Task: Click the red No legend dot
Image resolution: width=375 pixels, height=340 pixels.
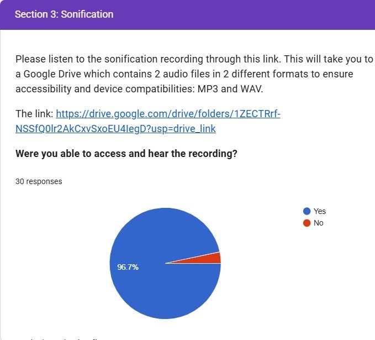Action: [x=307, y=223]
